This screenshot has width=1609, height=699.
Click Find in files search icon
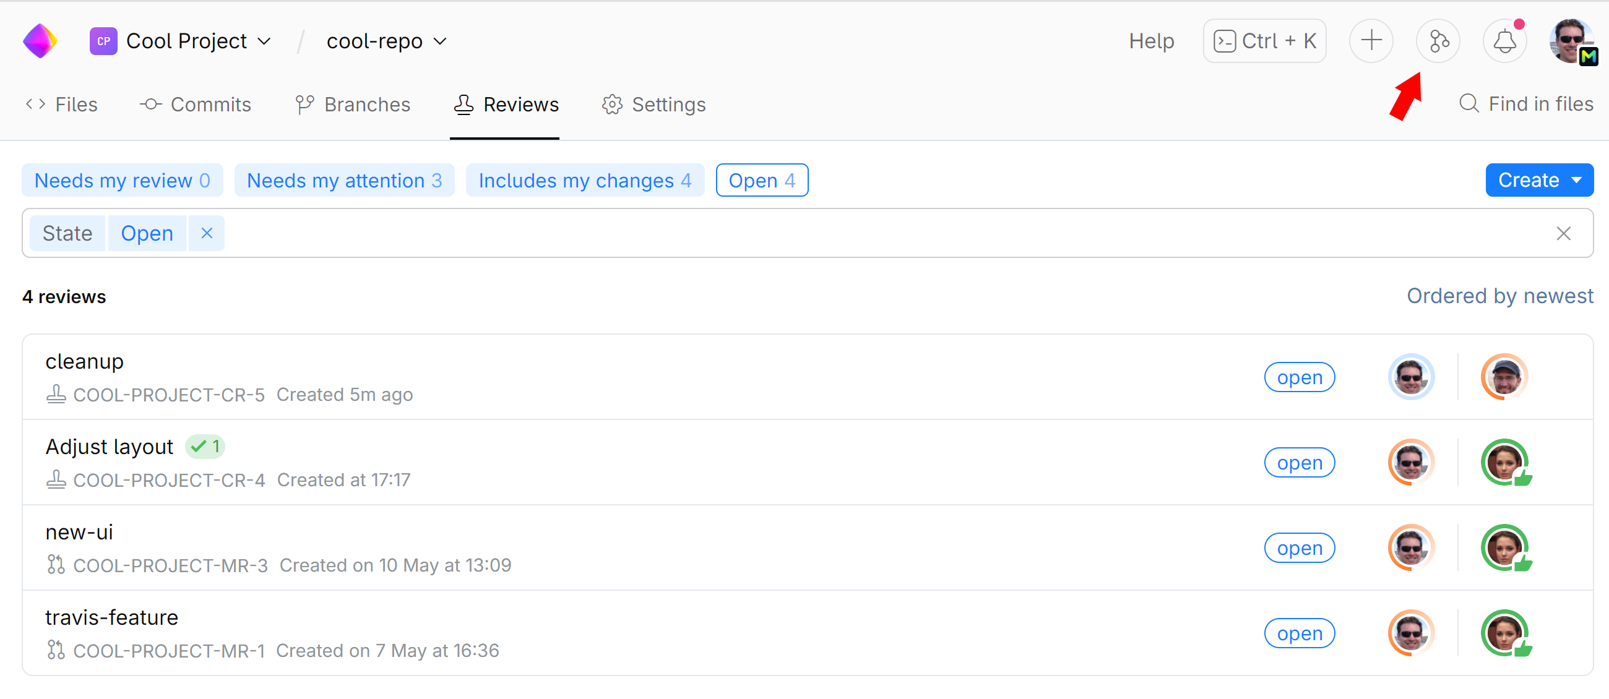click(x=1469, y=103)
